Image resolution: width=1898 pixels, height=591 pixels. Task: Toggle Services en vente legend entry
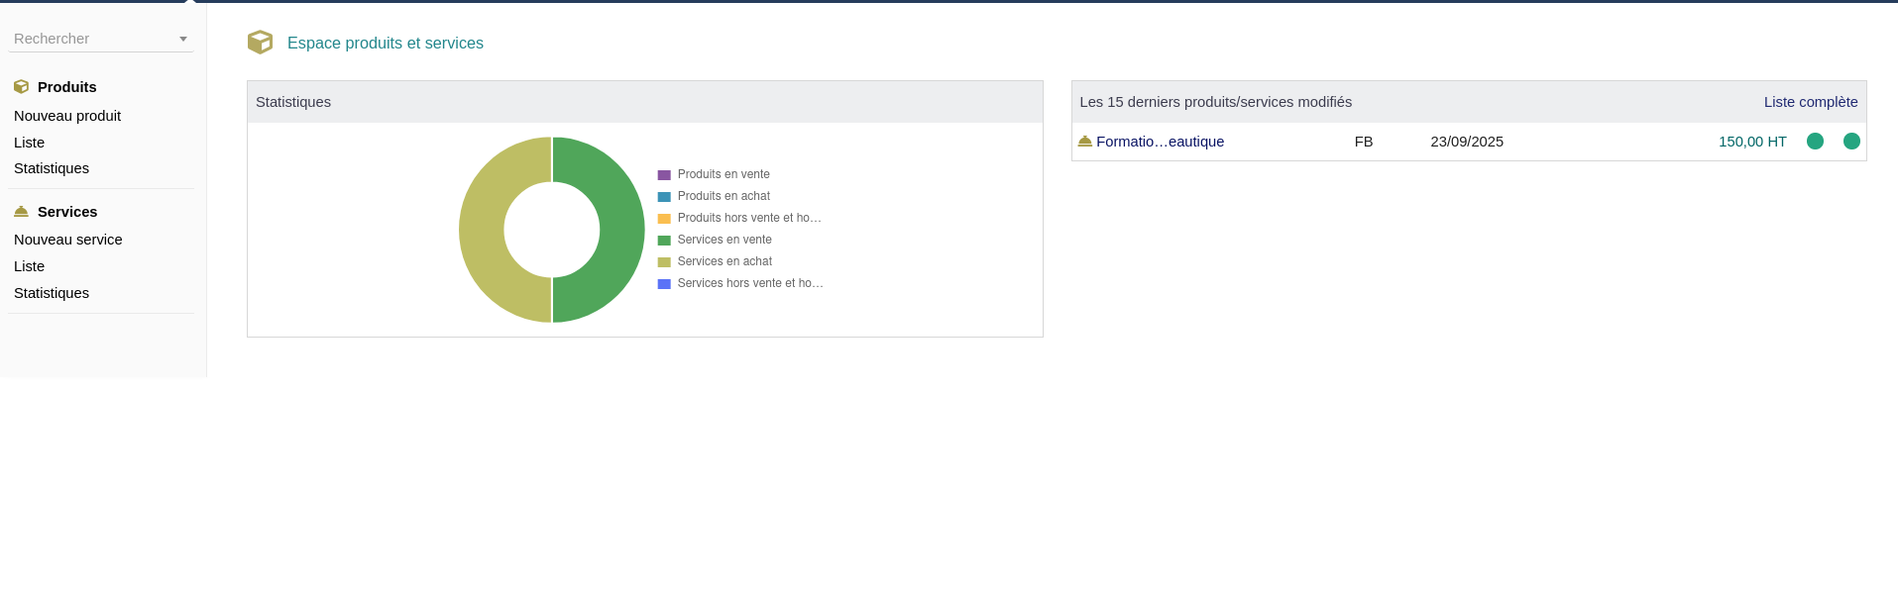[x=724, y=240]
